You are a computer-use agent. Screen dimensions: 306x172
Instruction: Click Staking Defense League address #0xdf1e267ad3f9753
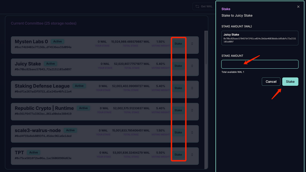point(43,92)
